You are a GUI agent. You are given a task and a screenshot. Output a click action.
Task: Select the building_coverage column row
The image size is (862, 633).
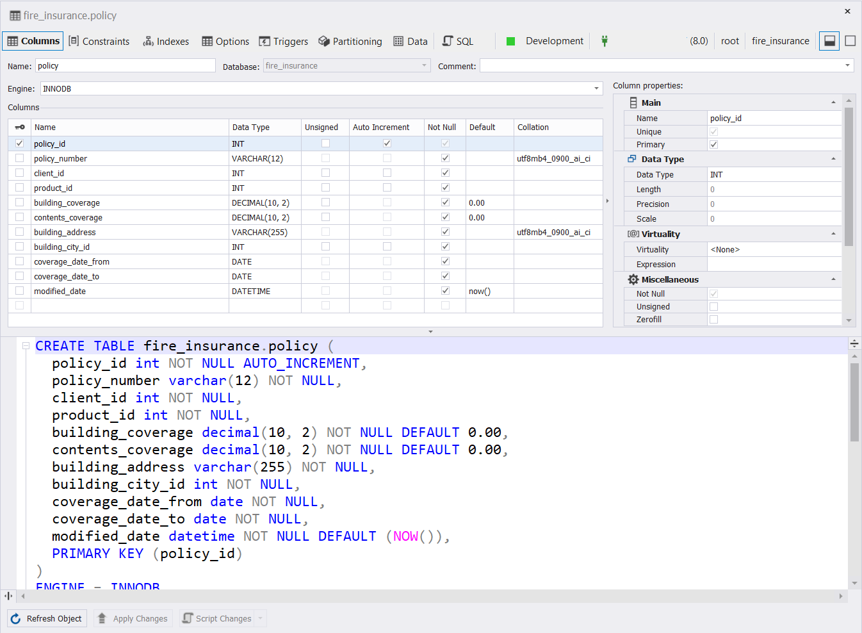[305, 202]
